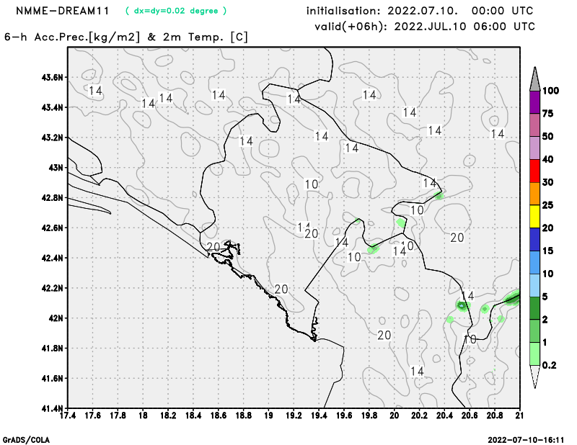Click the 21 longitude axis label

pyautogui.click(x=519, y=416)
